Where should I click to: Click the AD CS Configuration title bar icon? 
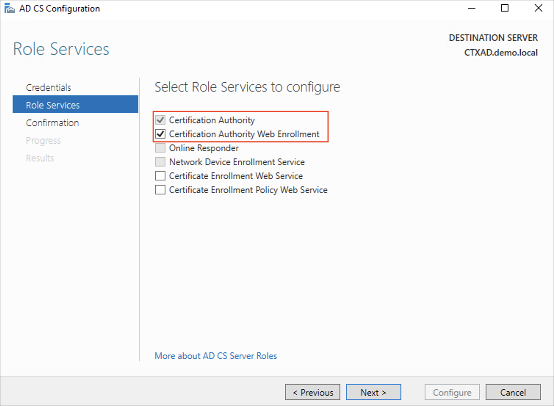(9, 8)
